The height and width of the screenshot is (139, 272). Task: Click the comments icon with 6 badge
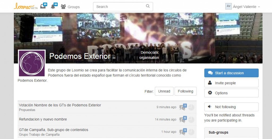[183, 119]
